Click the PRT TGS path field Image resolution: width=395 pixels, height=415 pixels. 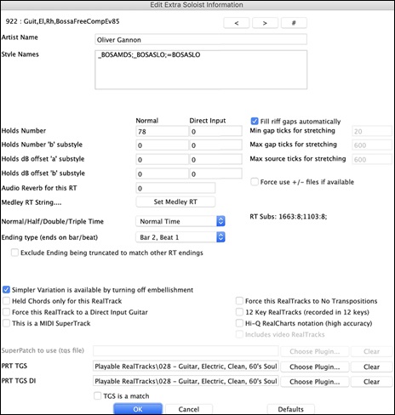[x=186, y=367]
